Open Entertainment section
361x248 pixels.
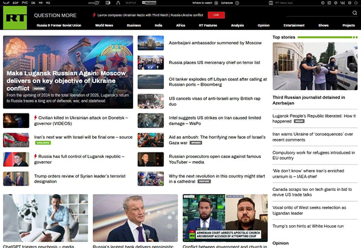tap(294, 25)
